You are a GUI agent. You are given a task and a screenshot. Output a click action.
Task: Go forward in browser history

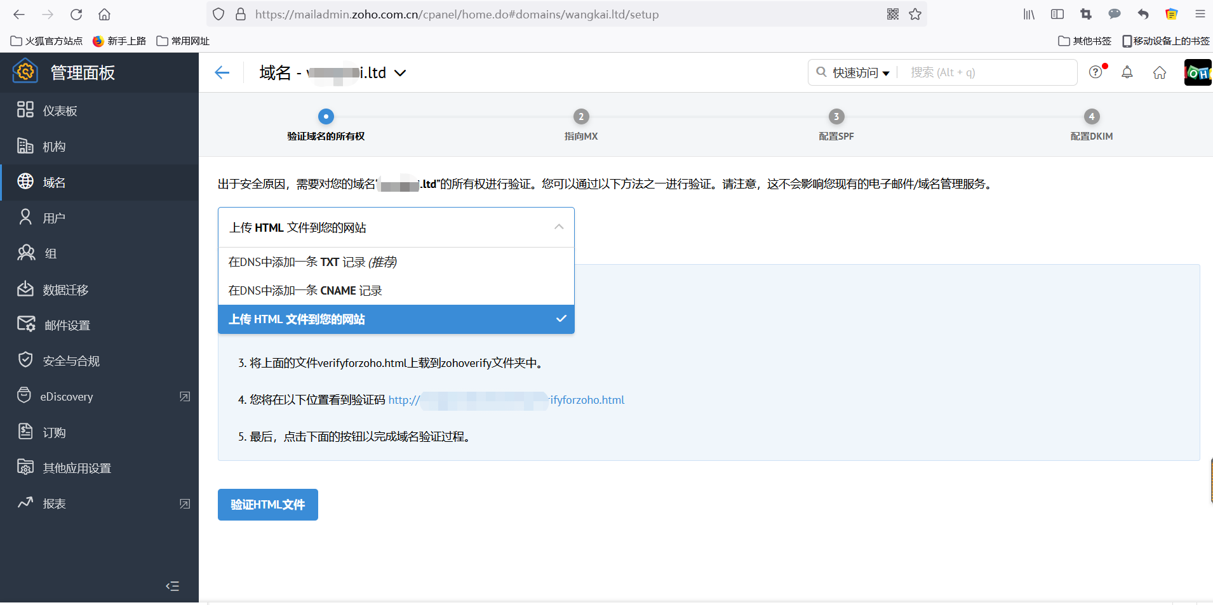pyautogui.click(x=48, y=14)
